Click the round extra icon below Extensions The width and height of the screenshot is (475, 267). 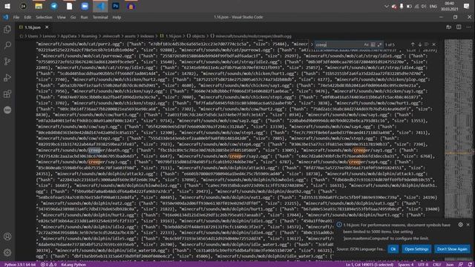click(7, 110)
